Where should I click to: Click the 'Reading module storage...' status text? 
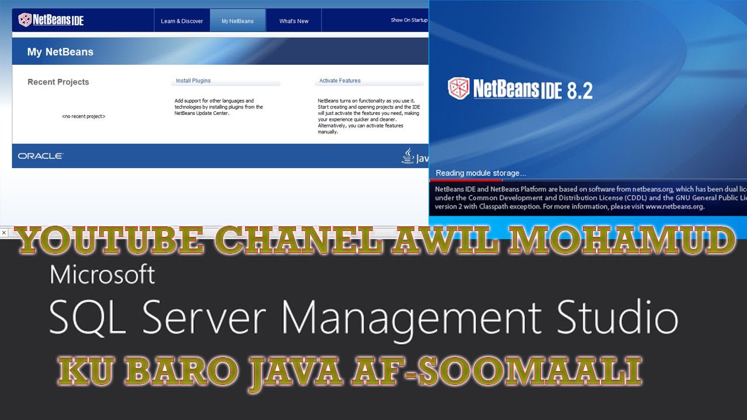(x=481, y=173)
